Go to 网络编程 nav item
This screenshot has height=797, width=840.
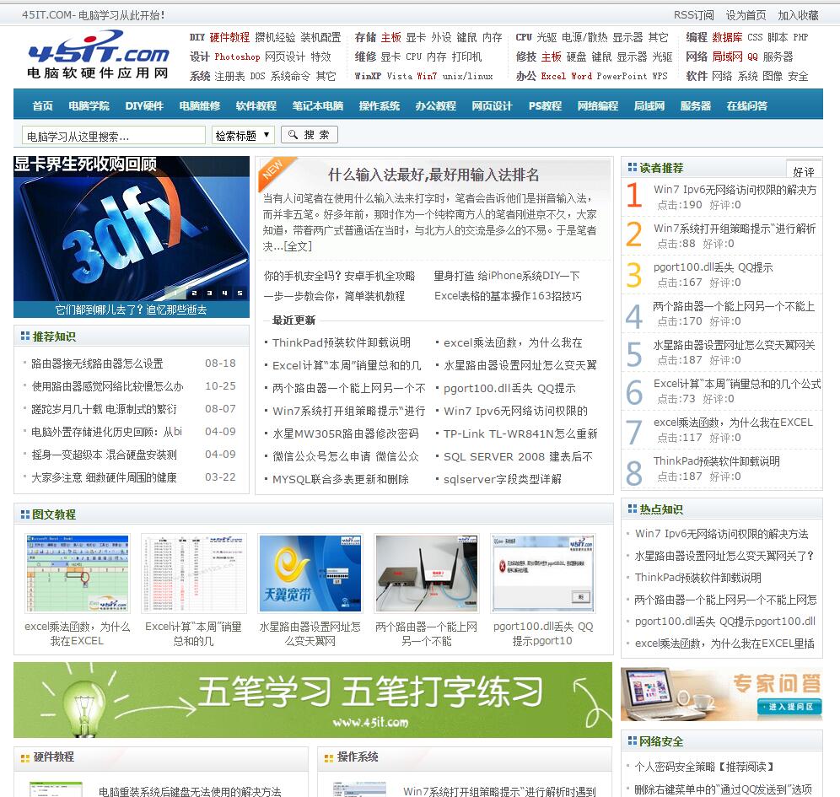click(x=598, y=105)
